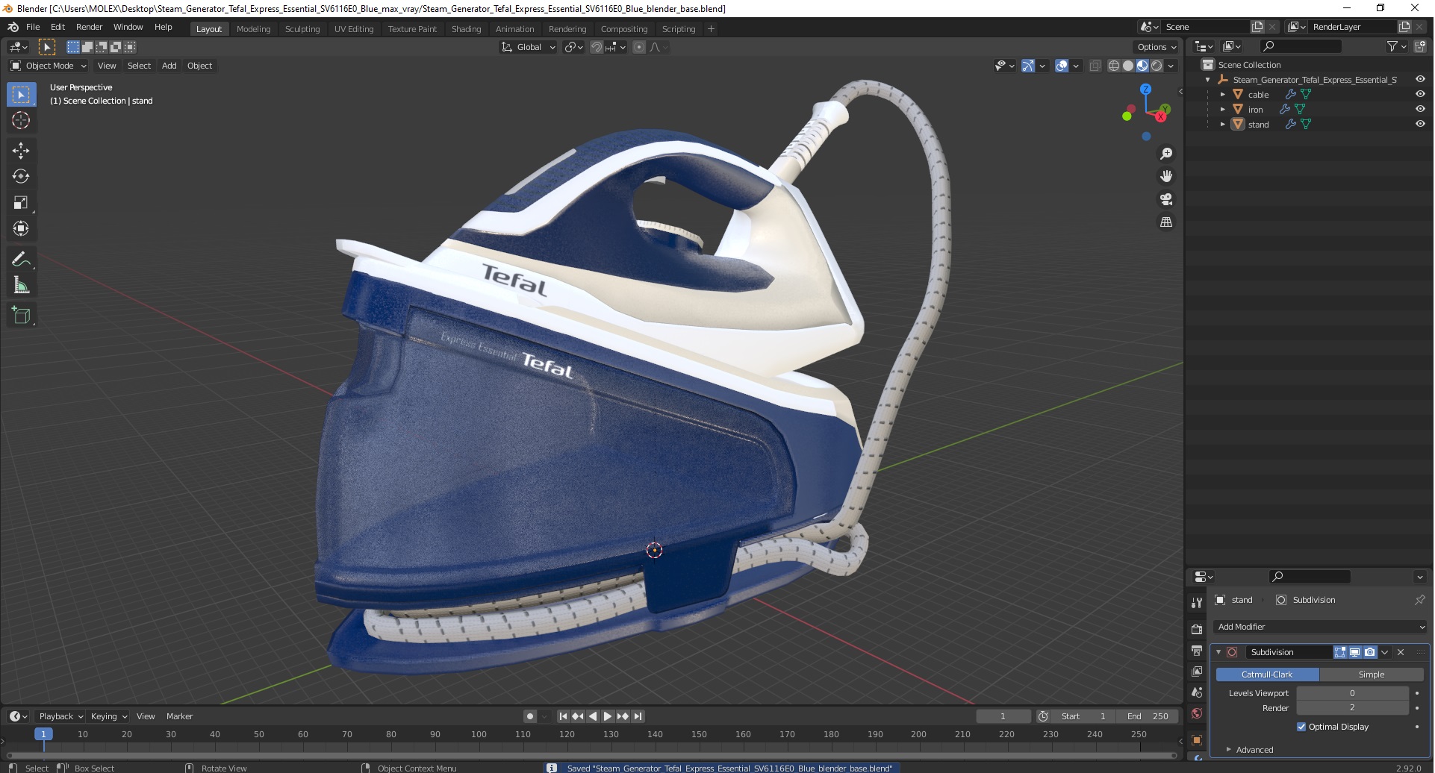
Task: Activate the Move tool
Action: click(x=21, y=150)
